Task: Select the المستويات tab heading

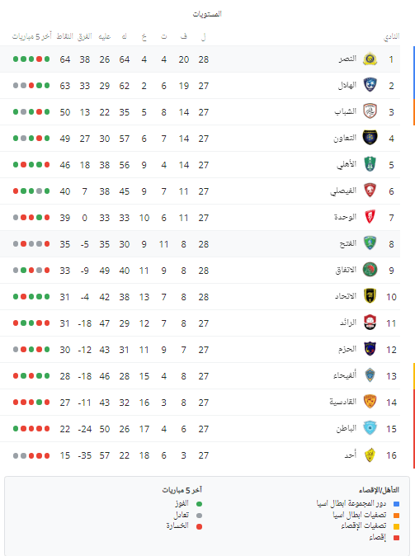Action: point(207,14)
